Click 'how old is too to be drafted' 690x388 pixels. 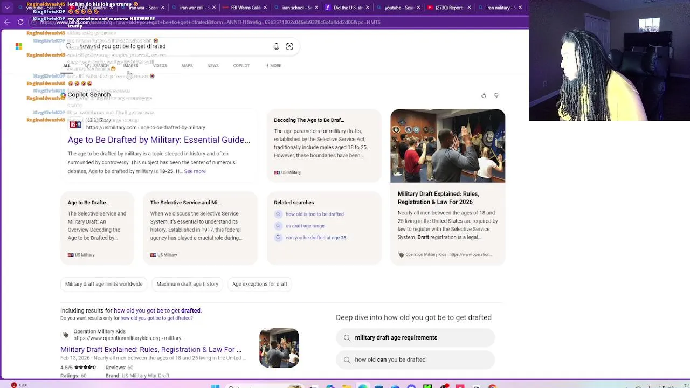[x=314, y=214]
